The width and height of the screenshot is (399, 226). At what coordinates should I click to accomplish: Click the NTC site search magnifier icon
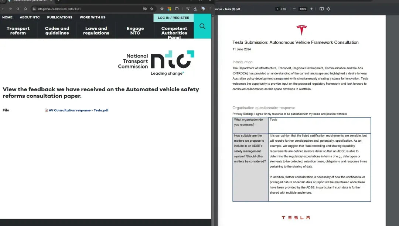(202, 26)
